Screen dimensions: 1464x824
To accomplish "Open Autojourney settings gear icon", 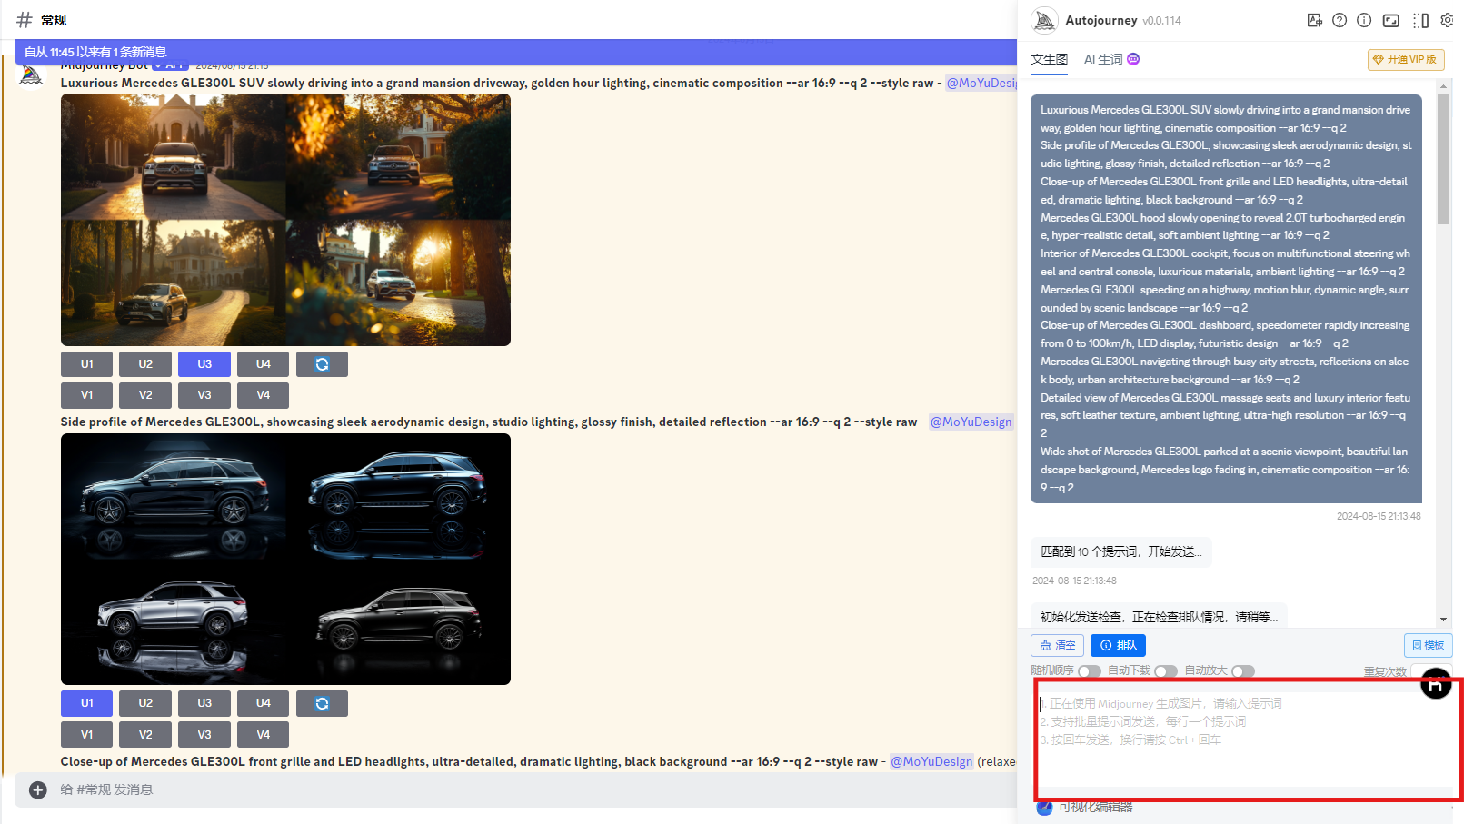I will coord(1447,20).
